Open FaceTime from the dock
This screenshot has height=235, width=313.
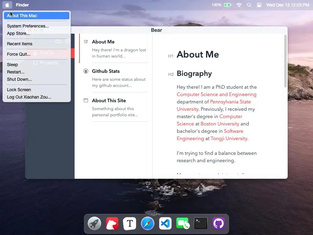point(183,223)
